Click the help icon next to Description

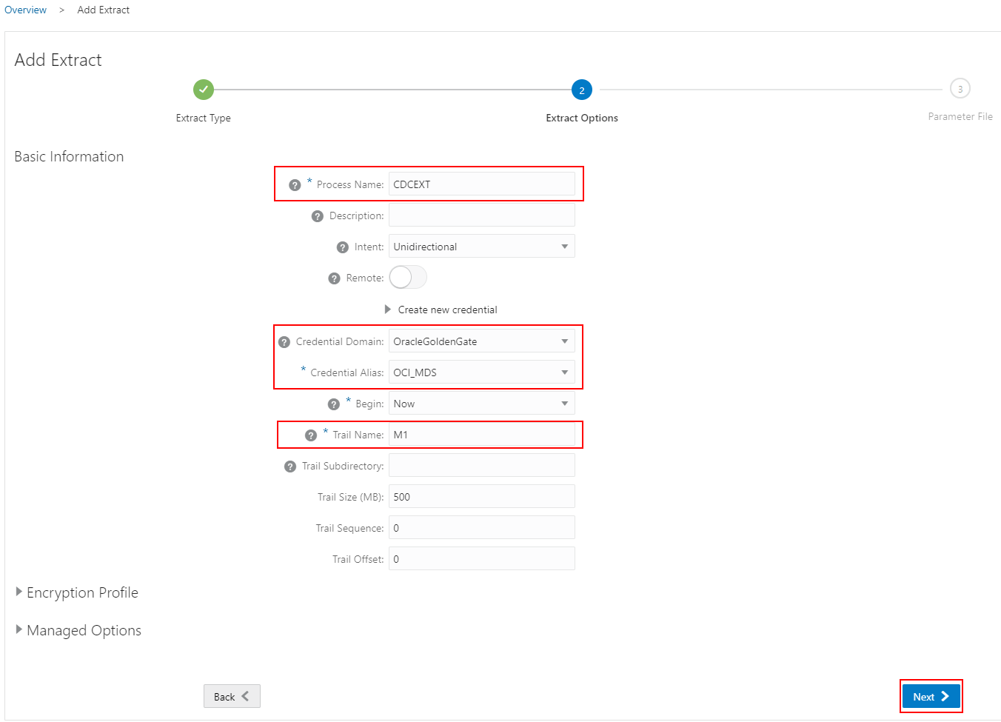(x=318, y=216)
